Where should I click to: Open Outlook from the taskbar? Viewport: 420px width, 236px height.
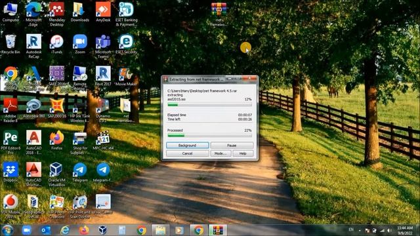pos(46,230)
